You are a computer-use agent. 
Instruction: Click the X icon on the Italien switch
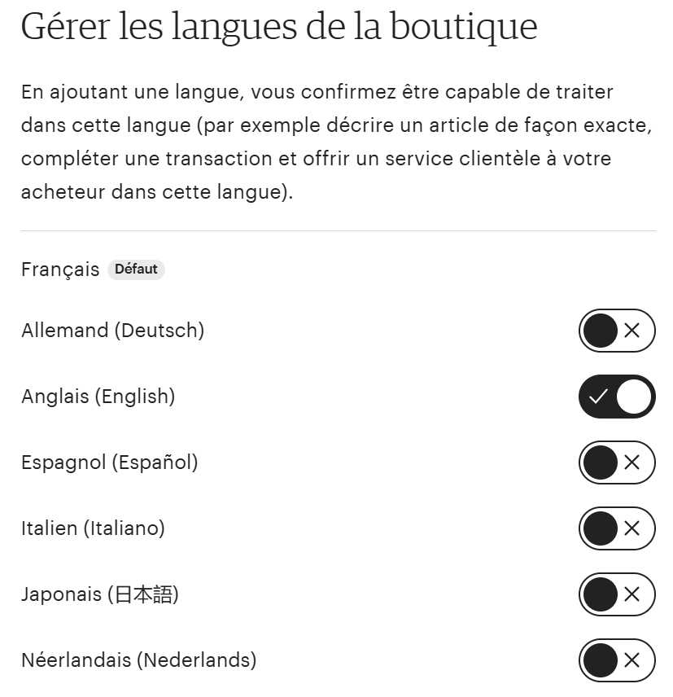(631, 528)
